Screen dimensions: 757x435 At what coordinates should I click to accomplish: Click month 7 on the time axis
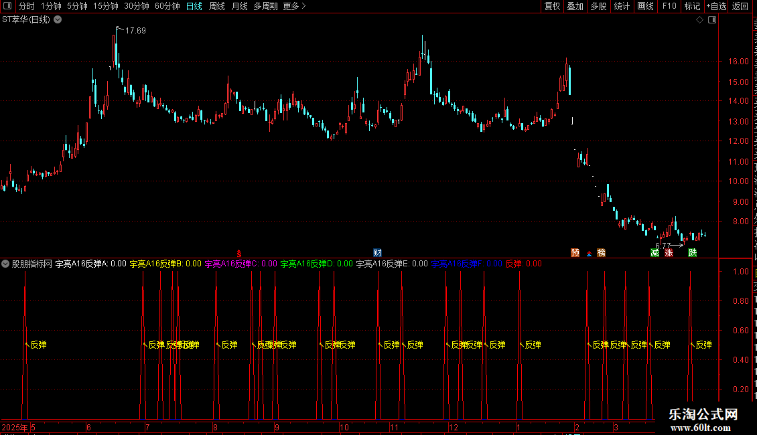[147, 427]
